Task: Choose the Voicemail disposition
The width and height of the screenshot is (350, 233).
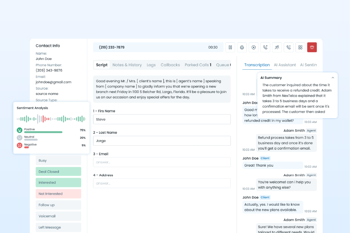Action: pos(58,216)
